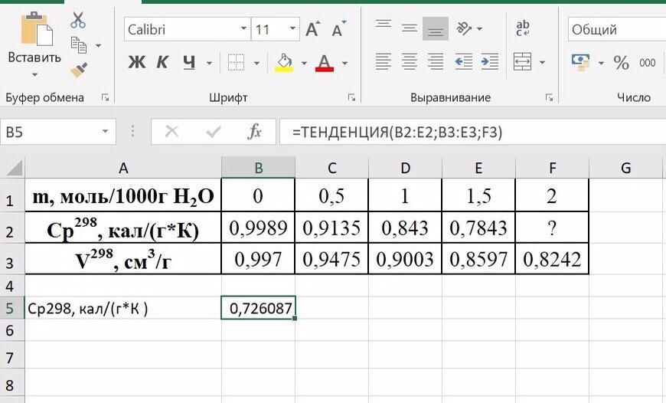666x403 pixels.
Task: Open the Вставить paste options arrow
Action: coord(34,75)
